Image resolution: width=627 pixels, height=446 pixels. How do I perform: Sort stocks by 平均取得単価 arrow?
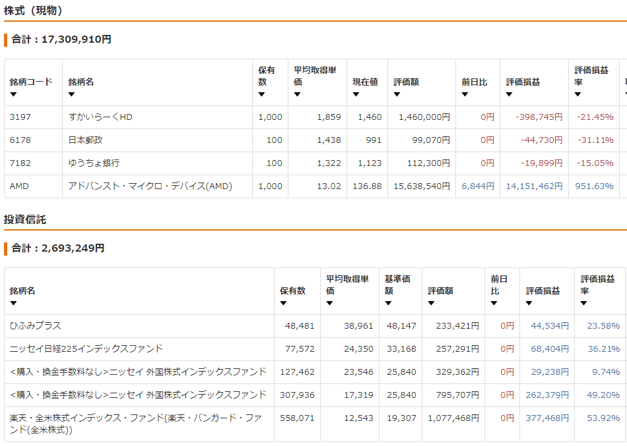click(x=297, y=94)
